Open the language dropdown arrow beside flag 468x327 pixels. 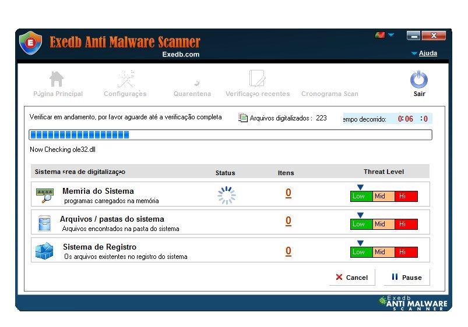(391, 35)
